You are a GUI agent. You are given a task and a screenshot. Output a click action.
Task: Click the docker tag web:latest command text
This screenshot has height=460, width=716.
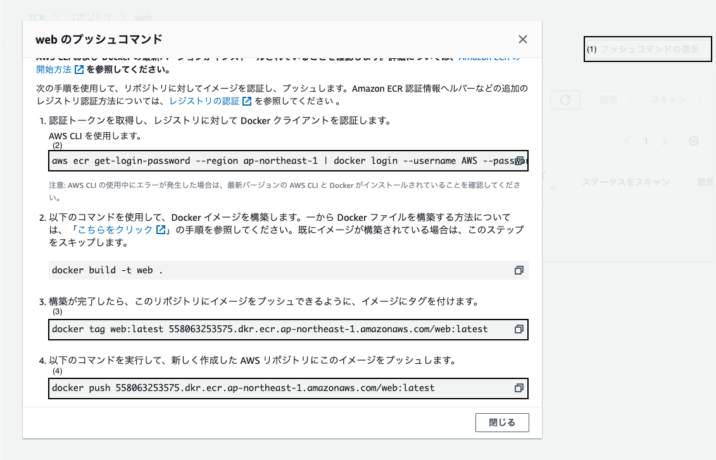(x=270, y=329)
